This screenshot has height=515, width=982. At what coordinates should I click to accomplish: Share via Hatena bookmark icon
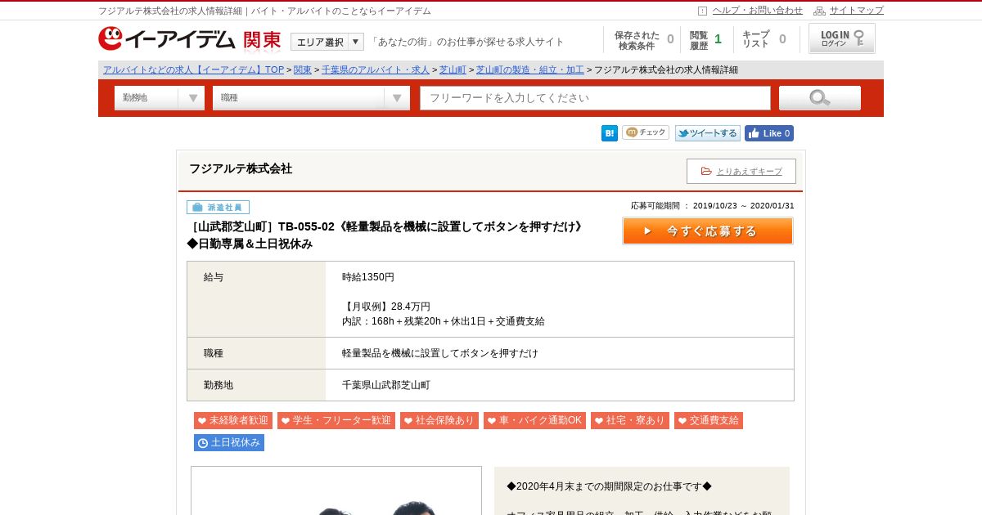click(610, 133)
